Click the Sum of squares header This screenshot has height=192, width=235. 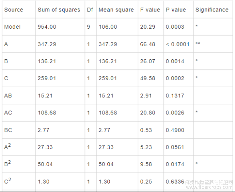click(59, 10)
